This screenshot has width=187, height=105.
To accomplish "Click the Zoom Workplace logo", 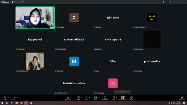I will (x=5, y=2).
